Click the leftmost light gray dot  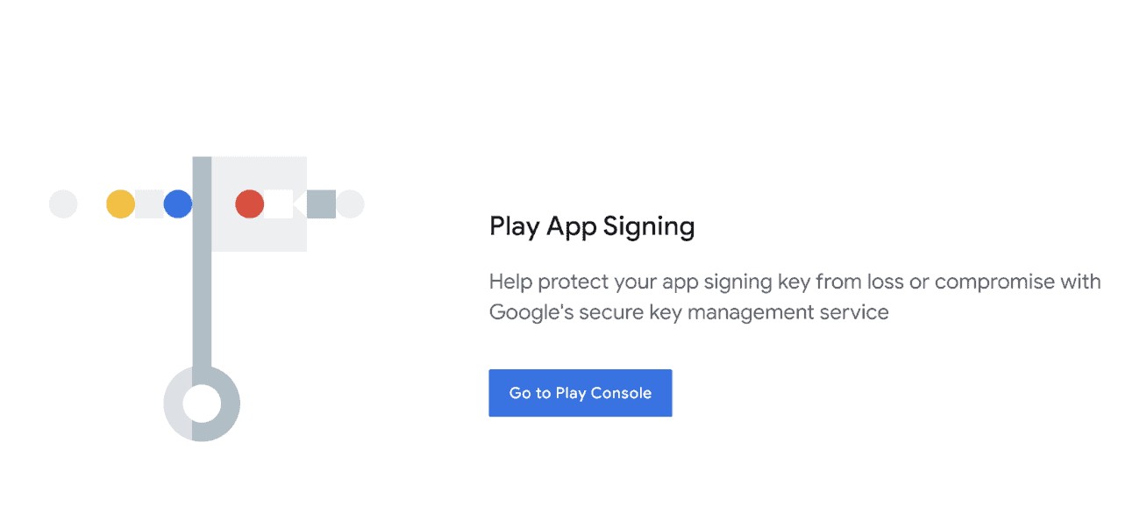(62, 203)
